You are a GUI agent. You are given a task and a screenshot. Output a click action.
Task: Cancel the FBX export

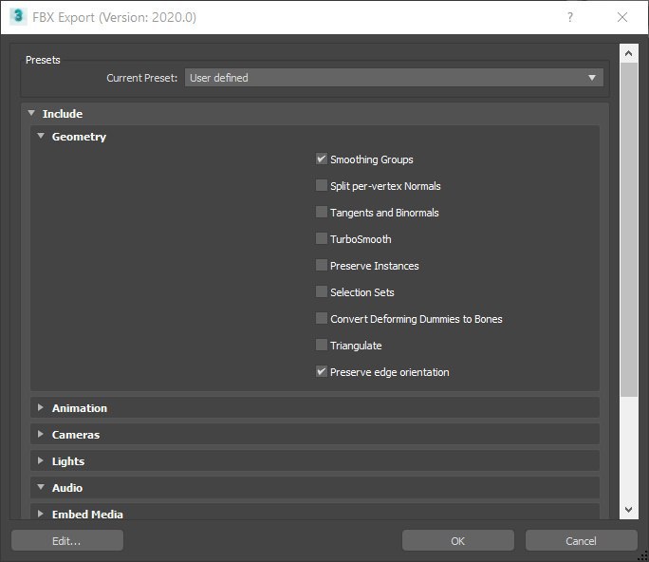click(581, 540)
